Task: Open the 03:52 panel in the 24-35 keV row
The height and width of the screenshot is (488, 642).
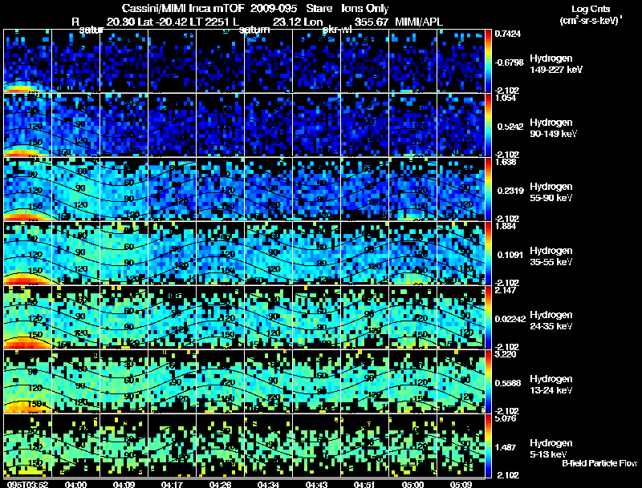Action: coord(28,317)
